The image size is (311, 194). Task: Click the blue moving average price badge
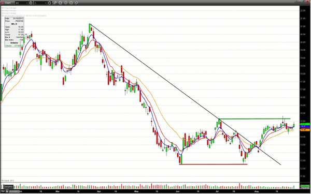pyautogui.click(x=305, y=126)
